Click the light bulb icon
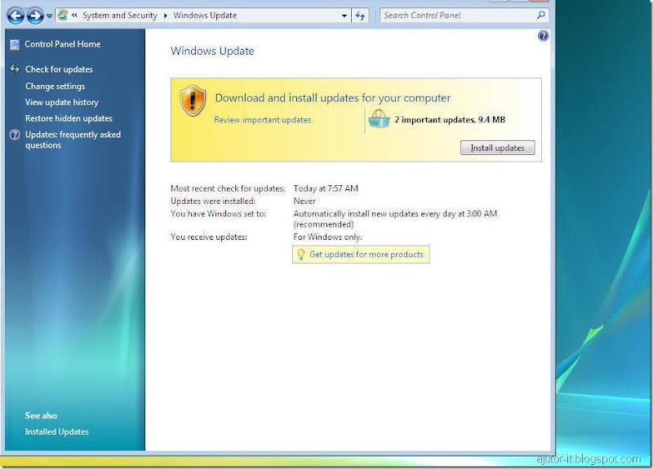Image resolution: width=653 pixels, height=469 pixels. click(300, 254)
